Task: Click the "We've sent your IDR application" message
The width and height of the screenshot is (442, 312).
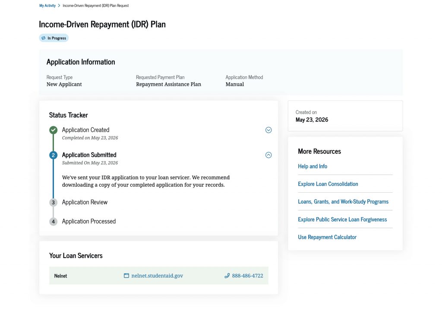Action: 146,181
